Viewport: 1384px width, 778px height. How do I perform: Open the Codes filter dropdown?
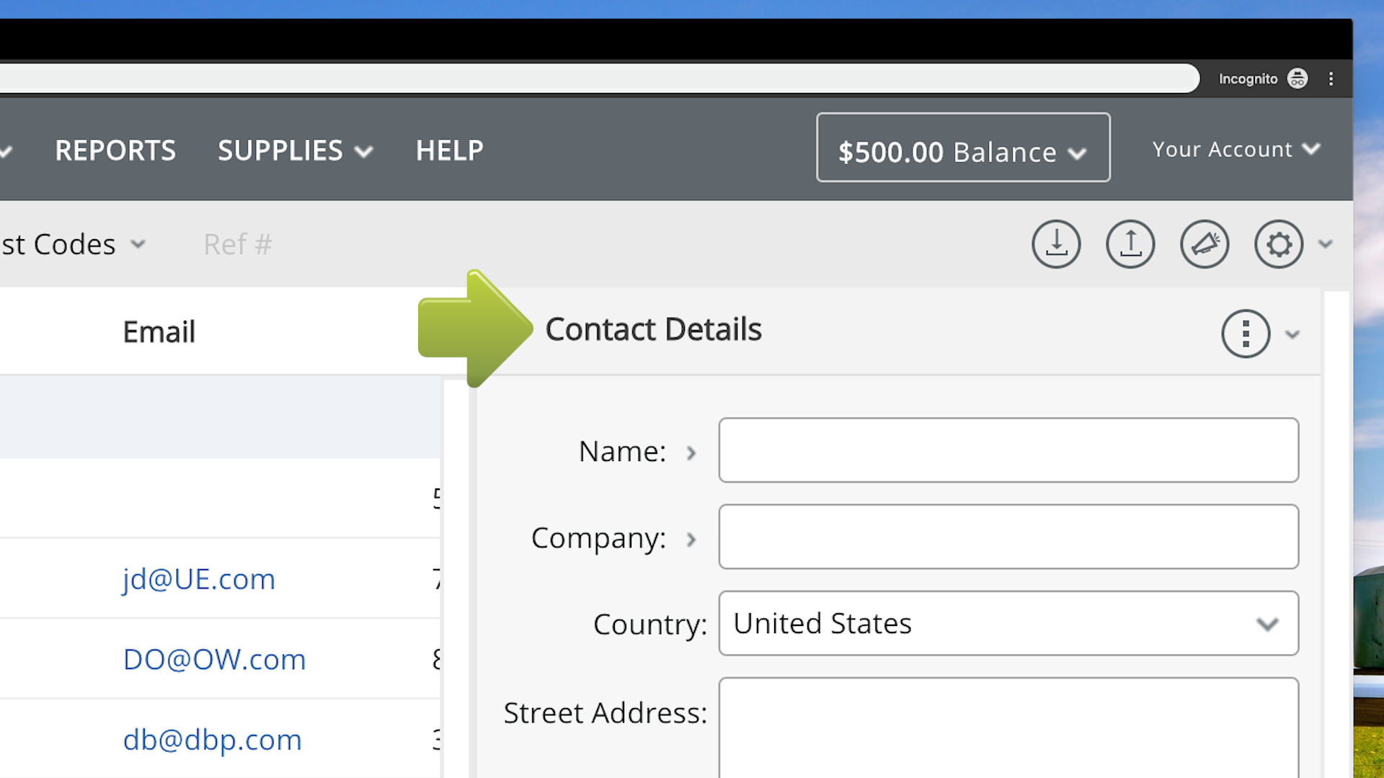point(138,244)
